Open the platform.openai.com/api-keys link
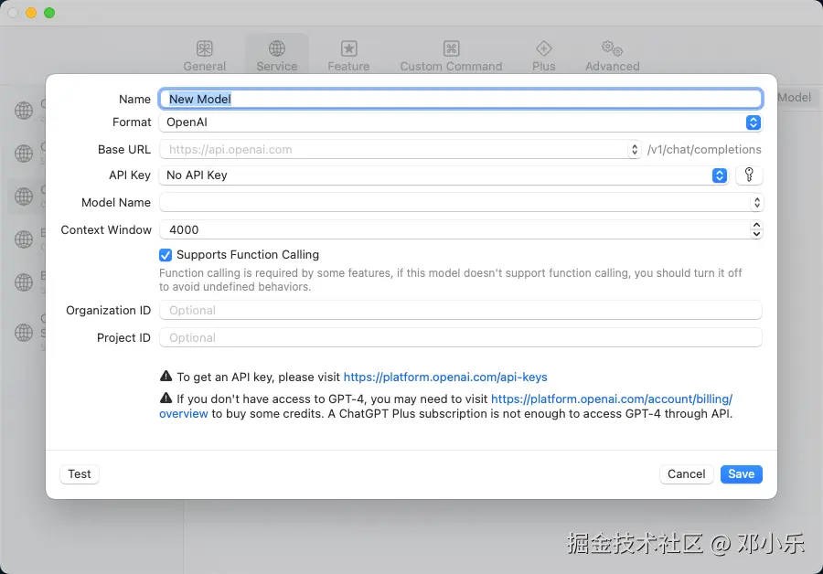823x574 pixels. click(445, 377)
